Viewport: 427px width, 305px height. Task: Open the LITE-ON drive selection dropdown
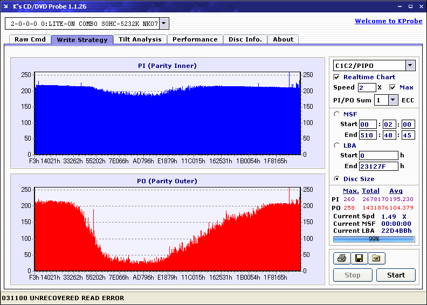(164, 24)
